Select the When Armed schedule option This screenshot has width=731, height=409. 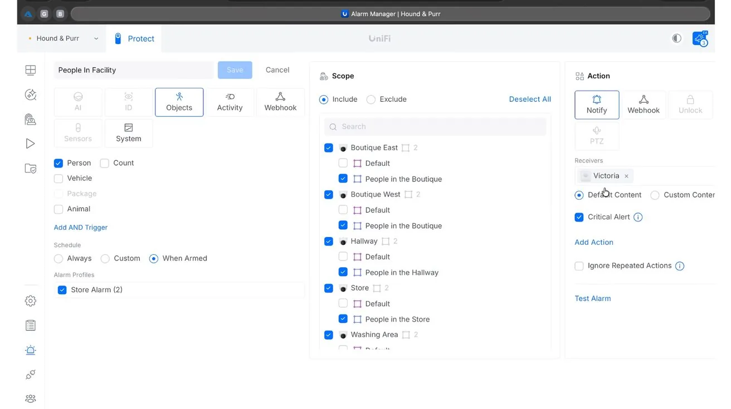click(x=154, y=259)
